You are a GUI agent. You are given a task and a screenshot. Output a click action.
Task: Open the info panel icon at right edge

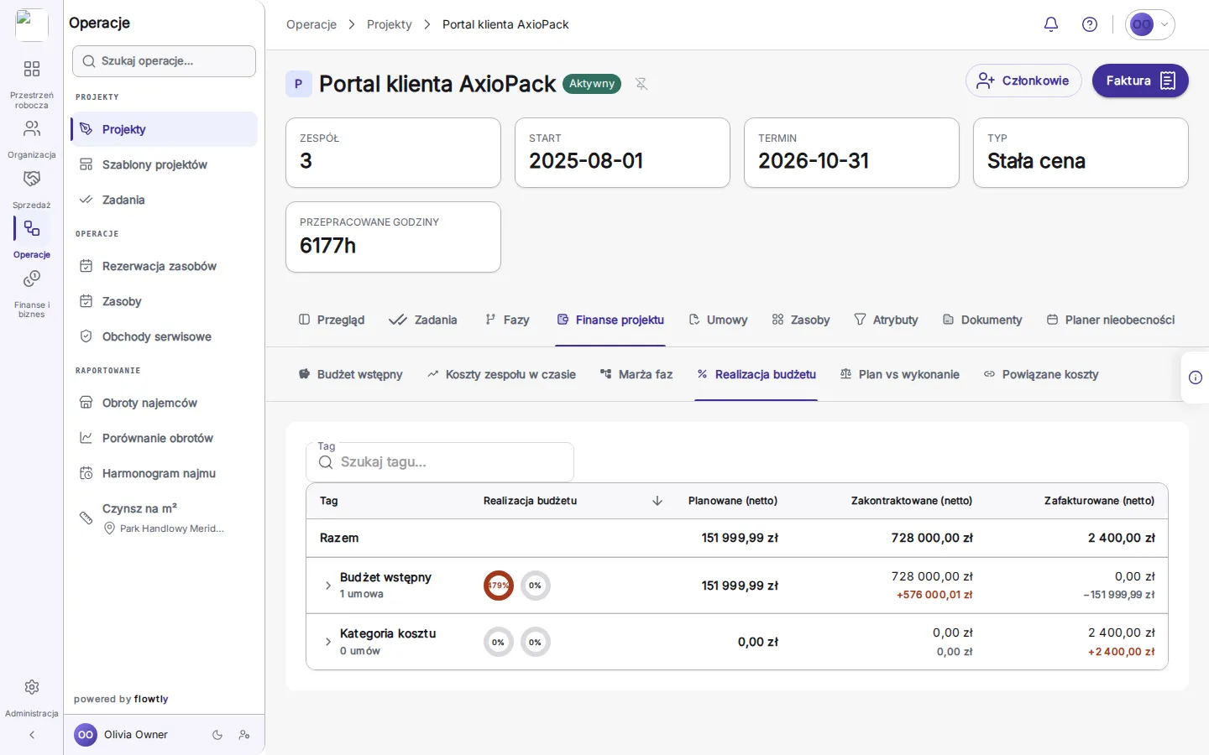[x=1196, y=377]
